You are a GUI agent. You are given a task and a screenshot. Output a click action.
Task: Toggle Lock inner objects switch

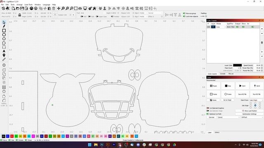184,16
